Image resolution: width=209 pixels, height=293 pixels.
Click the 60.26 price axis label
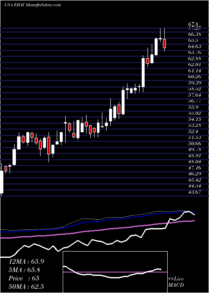[195, 77]
